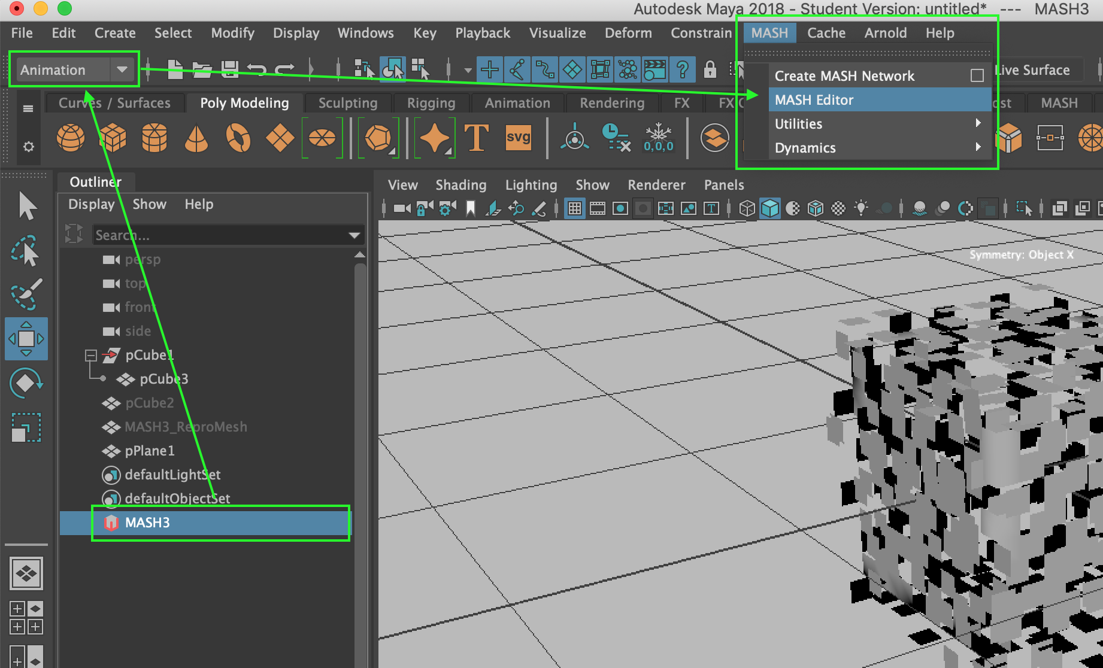This screenshot has width=1103, height=668.
Task: Create a polygon cylinder from the shelf
Action: point(154,138)
